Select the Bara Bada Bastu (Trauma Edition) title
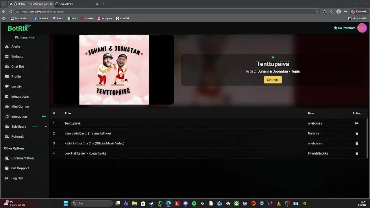This screenshot has width=370, height=208. [x=88, y=133]
